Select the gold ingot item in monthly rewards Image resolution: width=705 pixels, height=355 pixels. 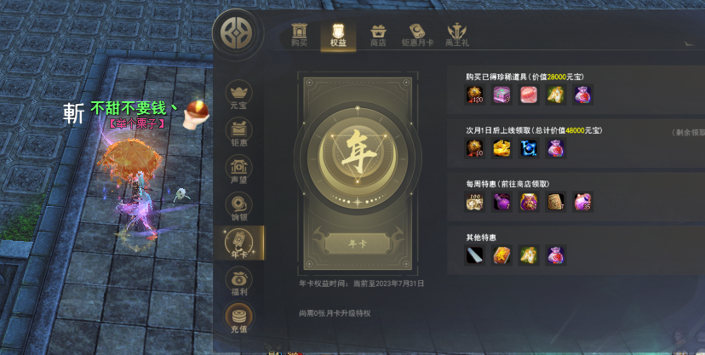pos(502,148)
